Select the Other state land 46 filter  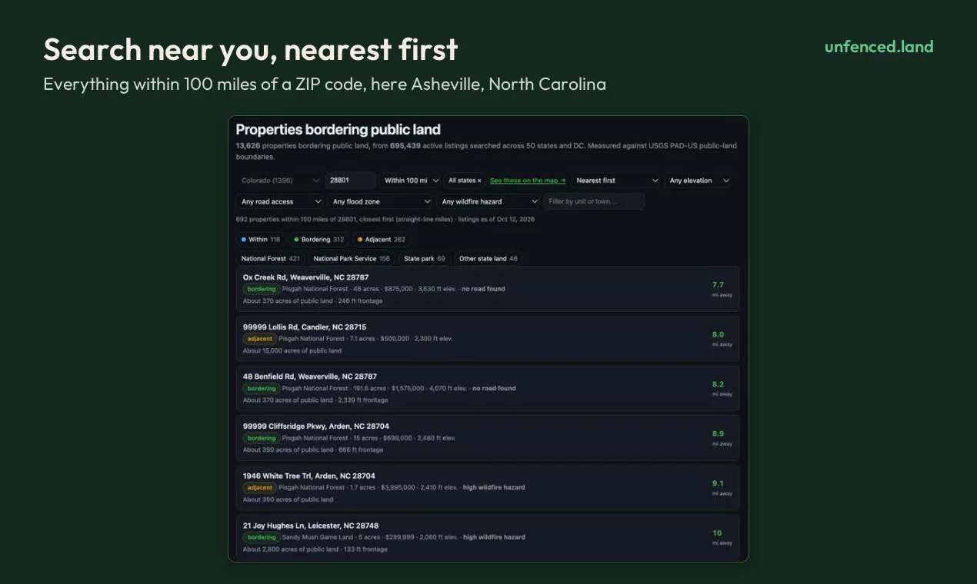[x=488, y=259]
